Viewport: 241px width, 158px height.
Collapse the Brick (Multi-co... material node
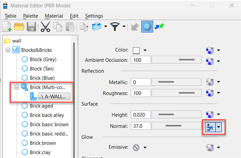pos(16,87)
